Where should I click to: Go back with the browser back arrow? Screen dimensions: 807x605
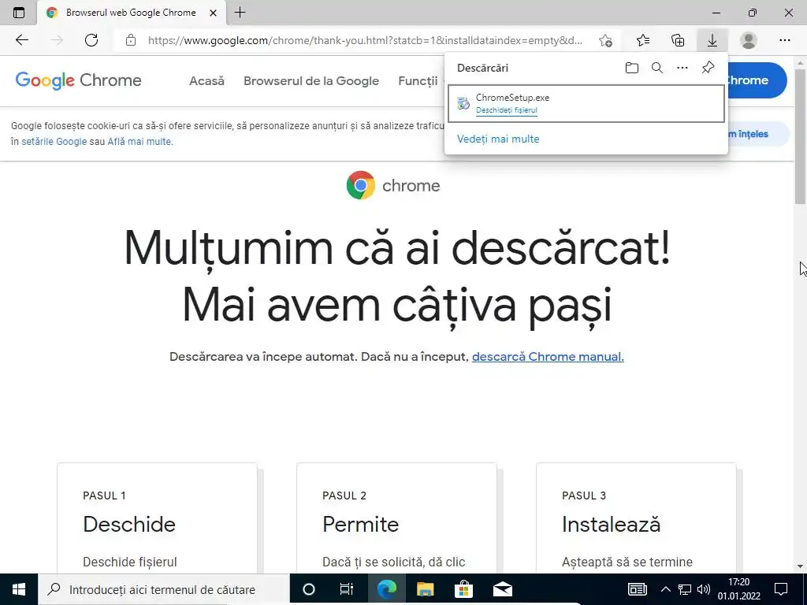tap(21, 40)
